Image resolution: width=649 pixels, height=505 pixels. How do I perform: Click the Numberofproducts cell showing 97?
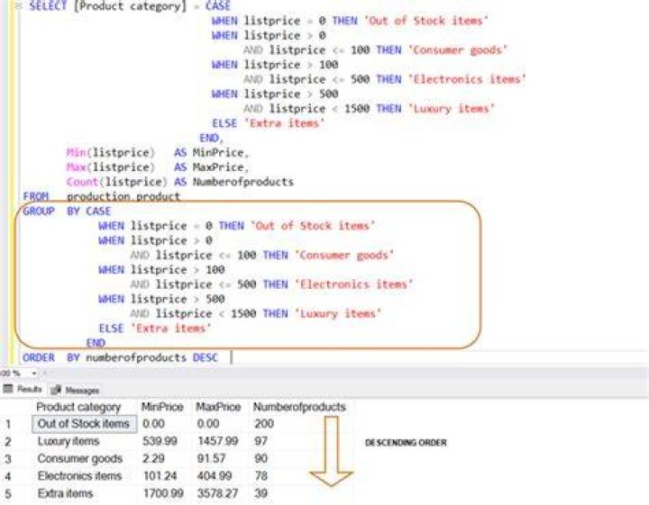pyautogui.click(x=261, y=441)
